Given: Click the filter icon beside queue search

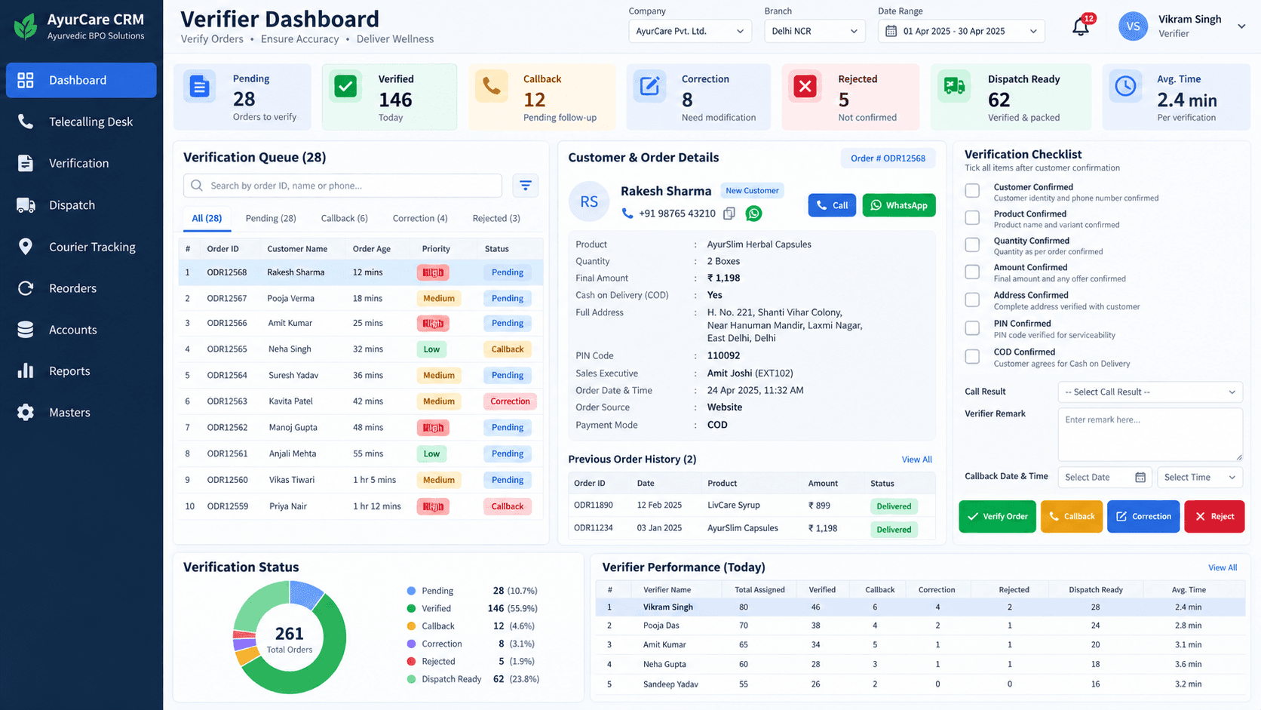Looking at the screenshot, I should [x=526, y=185].
